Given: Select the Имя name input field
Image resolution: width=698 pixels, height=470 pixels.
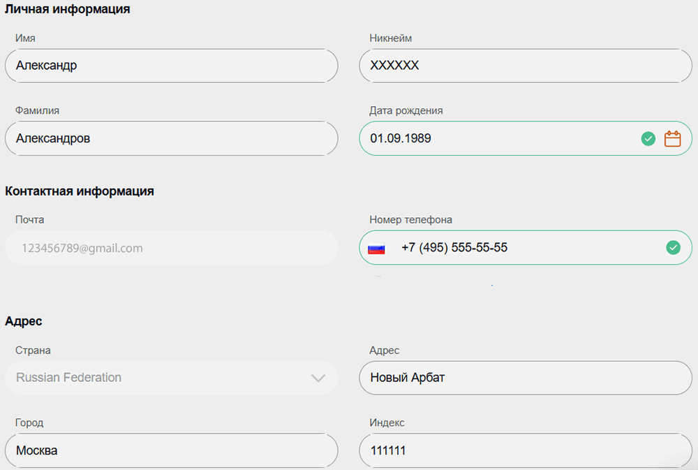Looking at the screenshot, I should click(x=171, y=66).
